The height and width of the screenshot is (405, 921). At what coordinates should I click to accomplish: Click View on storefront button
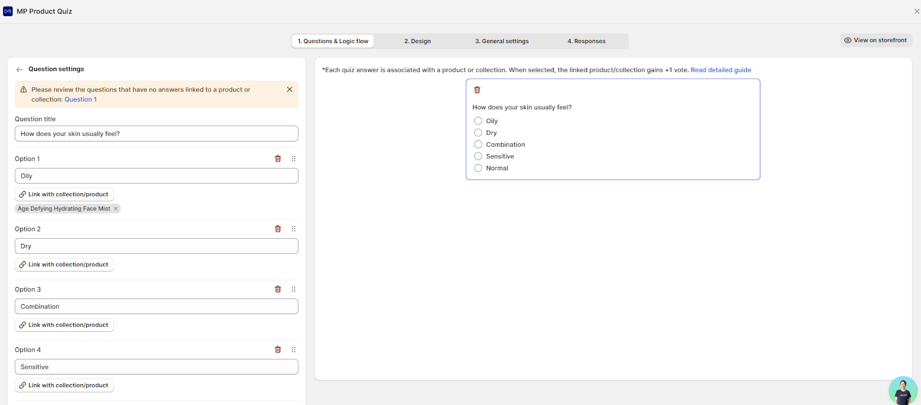876,40
